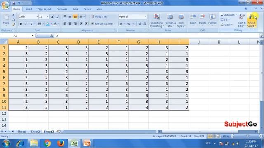Switch to the Data tab
The height and width of the screenshot is (148, 264).
(x=75, y=9)
